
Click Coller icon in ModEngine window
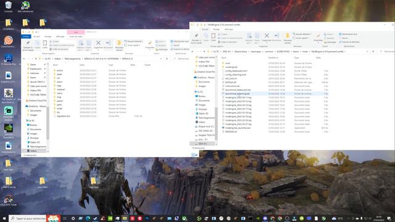point(213,36)
